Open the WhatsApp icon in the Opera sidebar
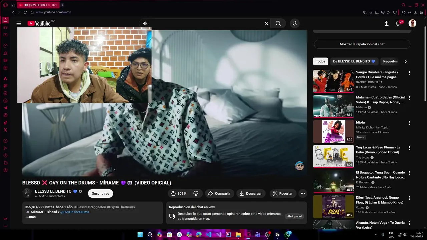This screenshot has width=427, height=240. click(x=5, y=101)
